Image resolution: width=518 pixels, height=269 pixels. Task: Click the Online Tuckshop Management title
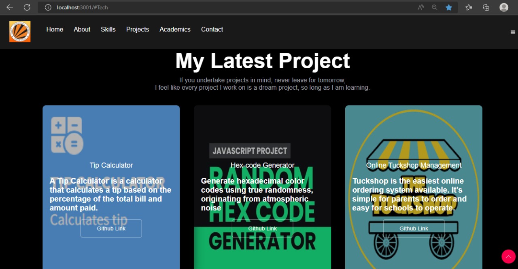click(x=414, y=165)
